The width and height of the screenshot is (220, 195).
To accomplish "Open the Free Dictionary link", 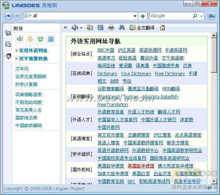I will (x=170, y=74).
